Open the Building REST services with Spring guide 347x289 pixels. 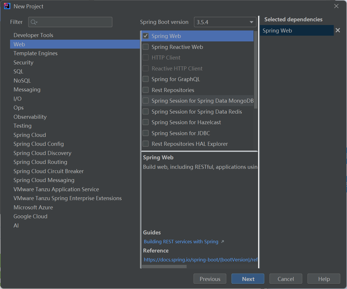[x=181, y=242]
